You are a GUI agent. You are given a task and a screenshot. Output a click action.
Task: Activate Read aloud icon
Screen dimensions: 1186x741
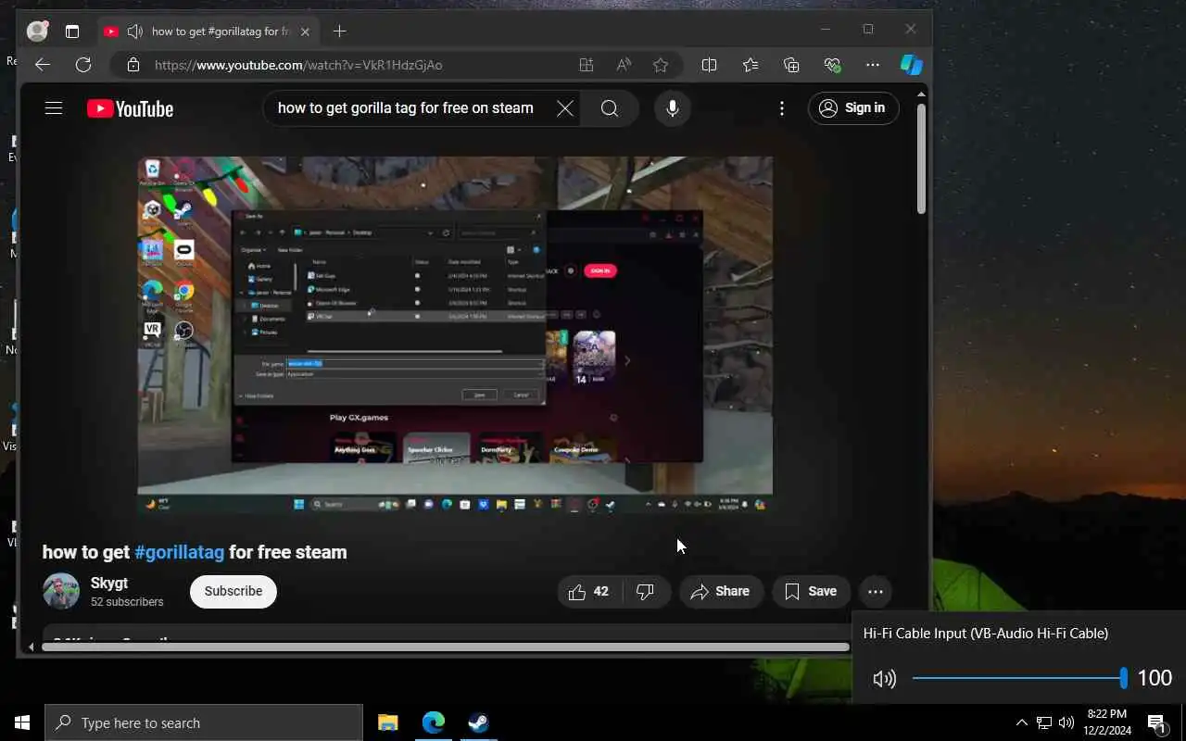coord(624,65)
